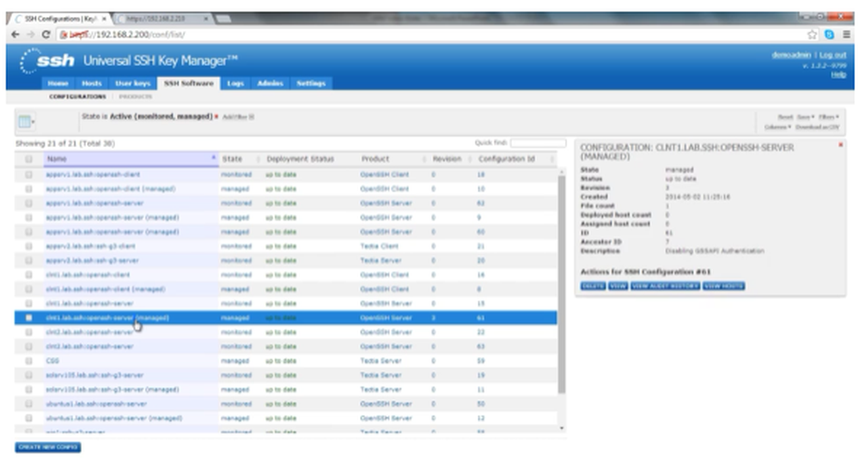Select the SSH Software tab
Screen dimensions: 859x462
click(189, 83)
